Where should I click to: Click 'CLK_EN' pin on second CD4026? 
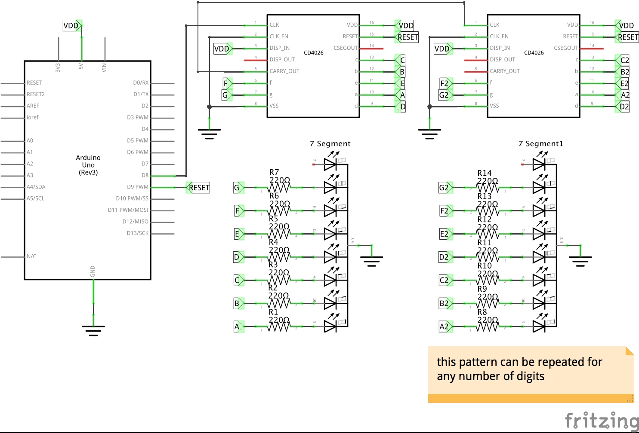pyautogui.click(x=499, y=37)
